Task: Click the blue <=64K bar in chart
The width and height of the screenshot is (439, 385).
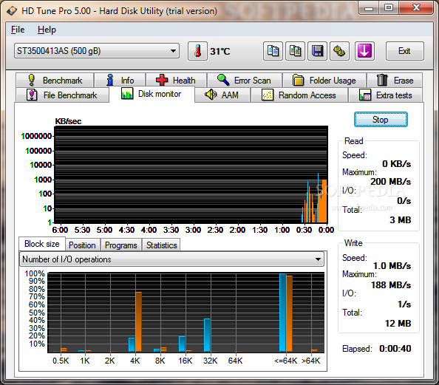Action: 282,313
